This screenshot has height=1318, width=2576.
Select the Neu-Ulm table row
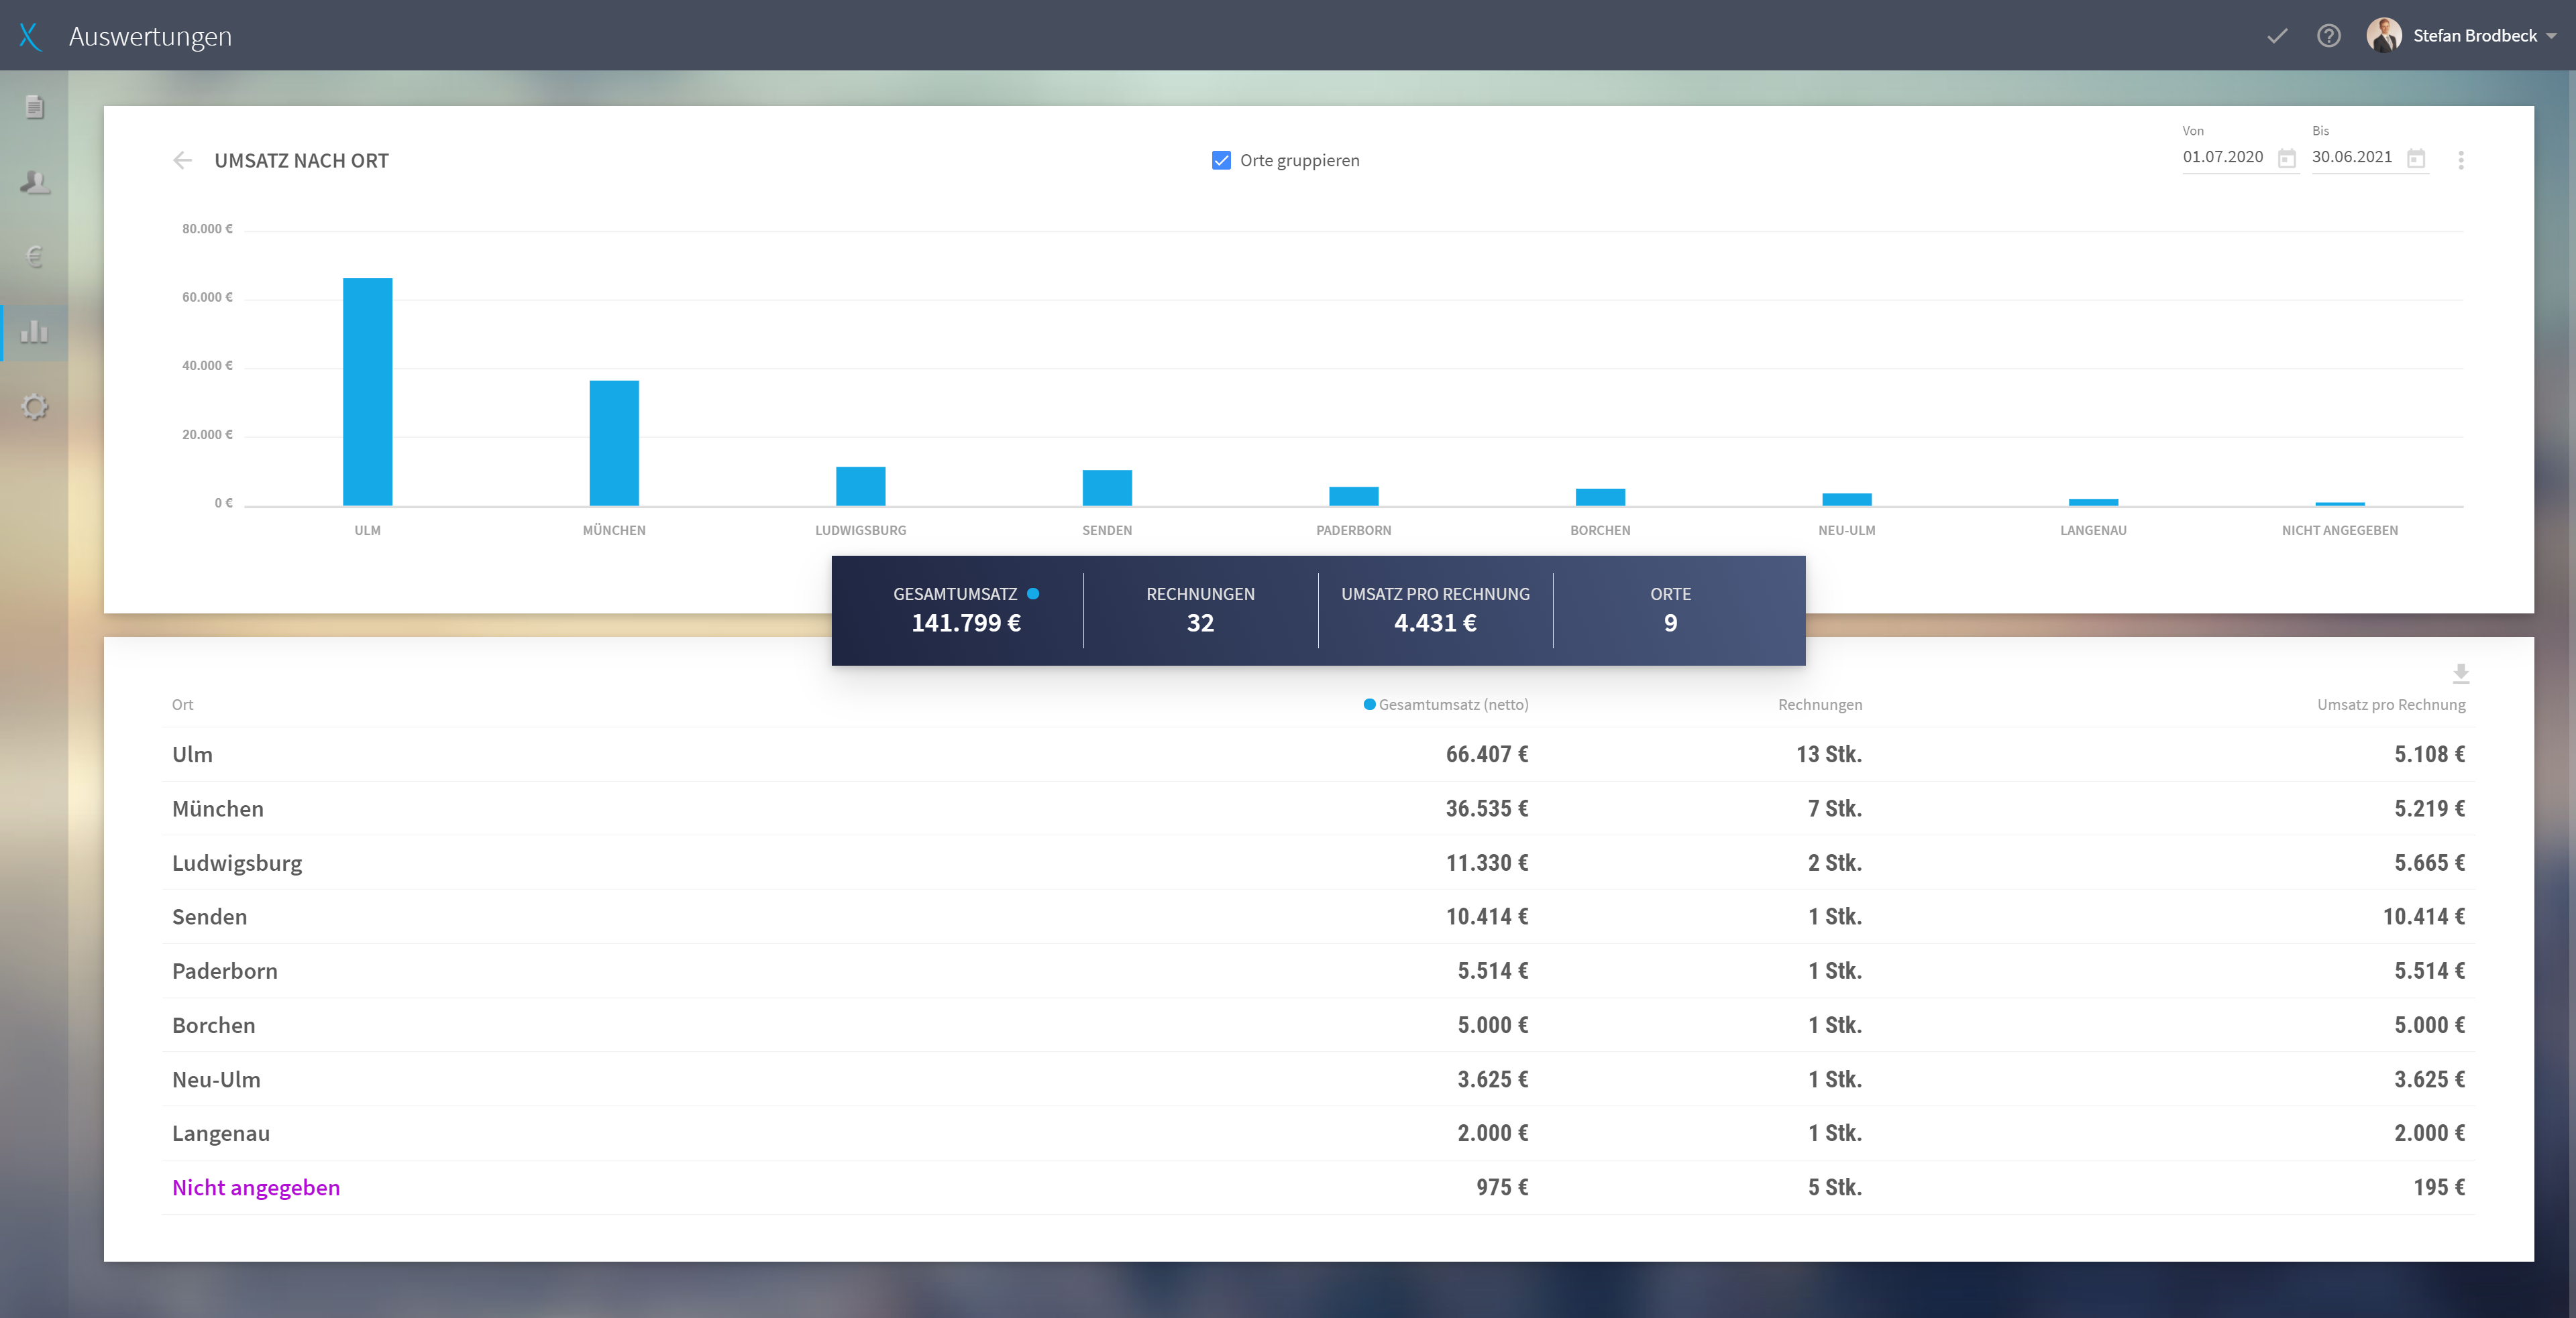(x=1318, y=1079)
